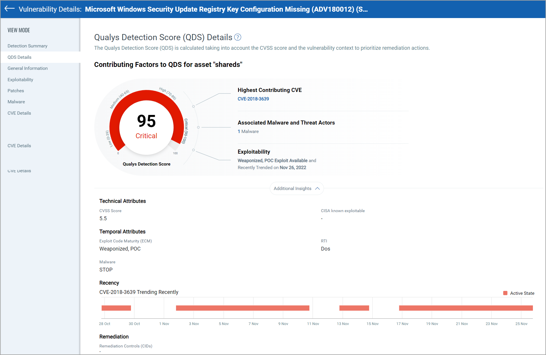546x355 pixels.
Task: Select QDS Details in the View Mode list
Action: [x=19, y=57]
